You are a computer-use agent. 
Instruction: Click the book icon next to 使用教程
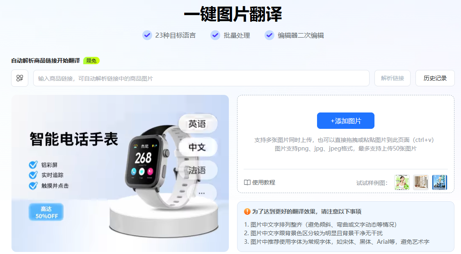pyautogui.click(x=247, y=182)
